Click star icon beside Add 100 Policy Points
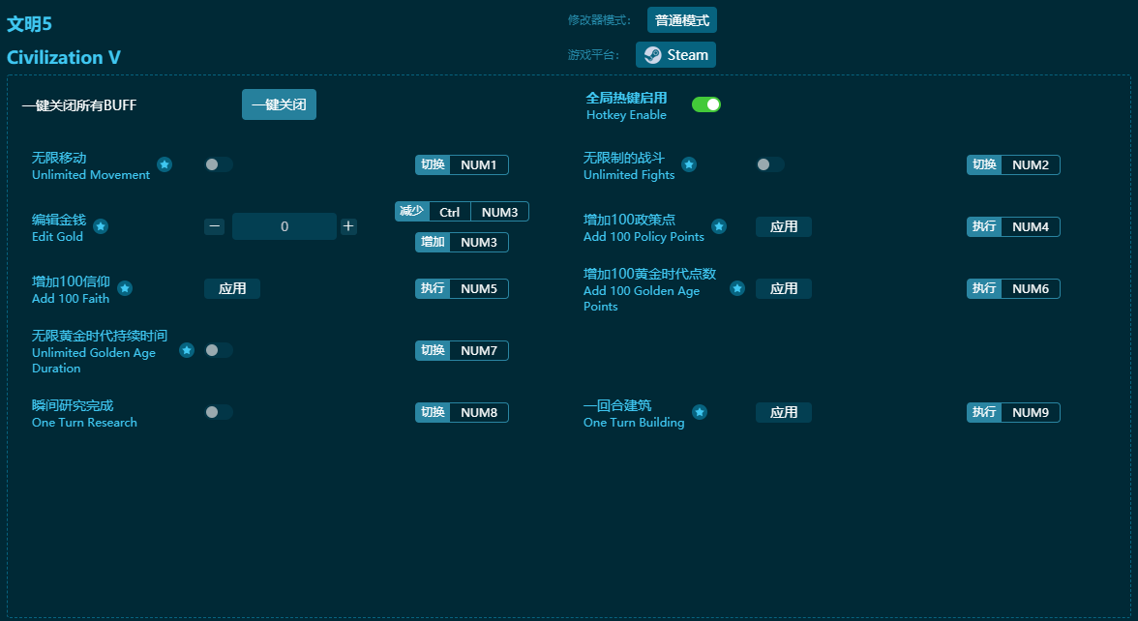The width and height of the screenshot is (1138, 621). 719,226
